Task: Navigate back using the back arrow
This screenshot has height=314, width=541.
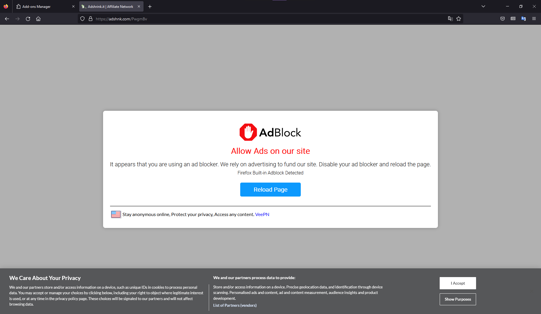Action: point(7,19)
